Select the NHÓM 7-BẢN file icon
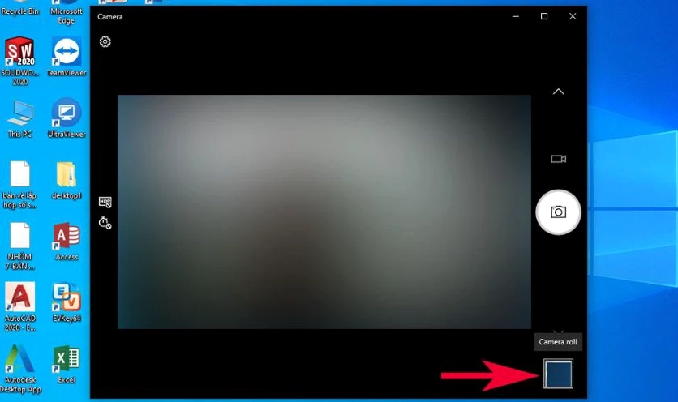The width and height of the screenshot is (678, 402). tap(20, 246)
